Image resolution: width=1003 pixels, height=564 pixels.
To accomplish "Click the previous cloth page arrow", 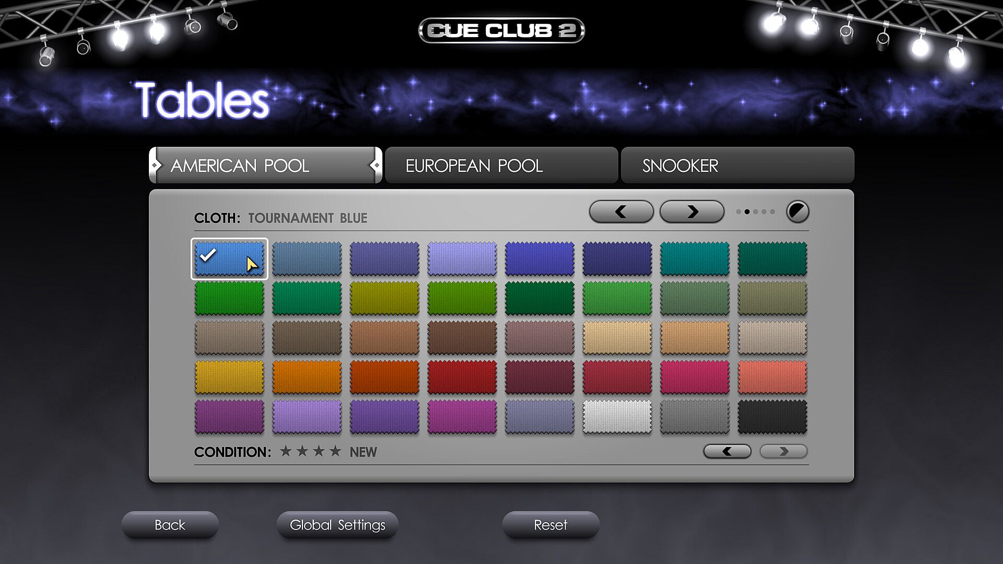I will (x=621, y=211).
